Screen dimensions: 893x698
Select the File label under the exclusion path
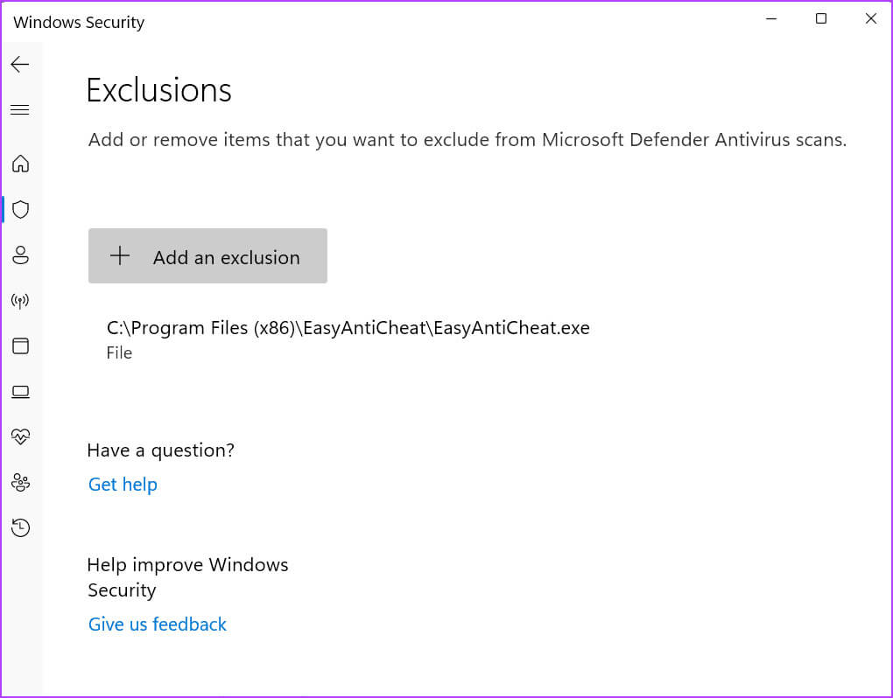(x=119, y=353)
